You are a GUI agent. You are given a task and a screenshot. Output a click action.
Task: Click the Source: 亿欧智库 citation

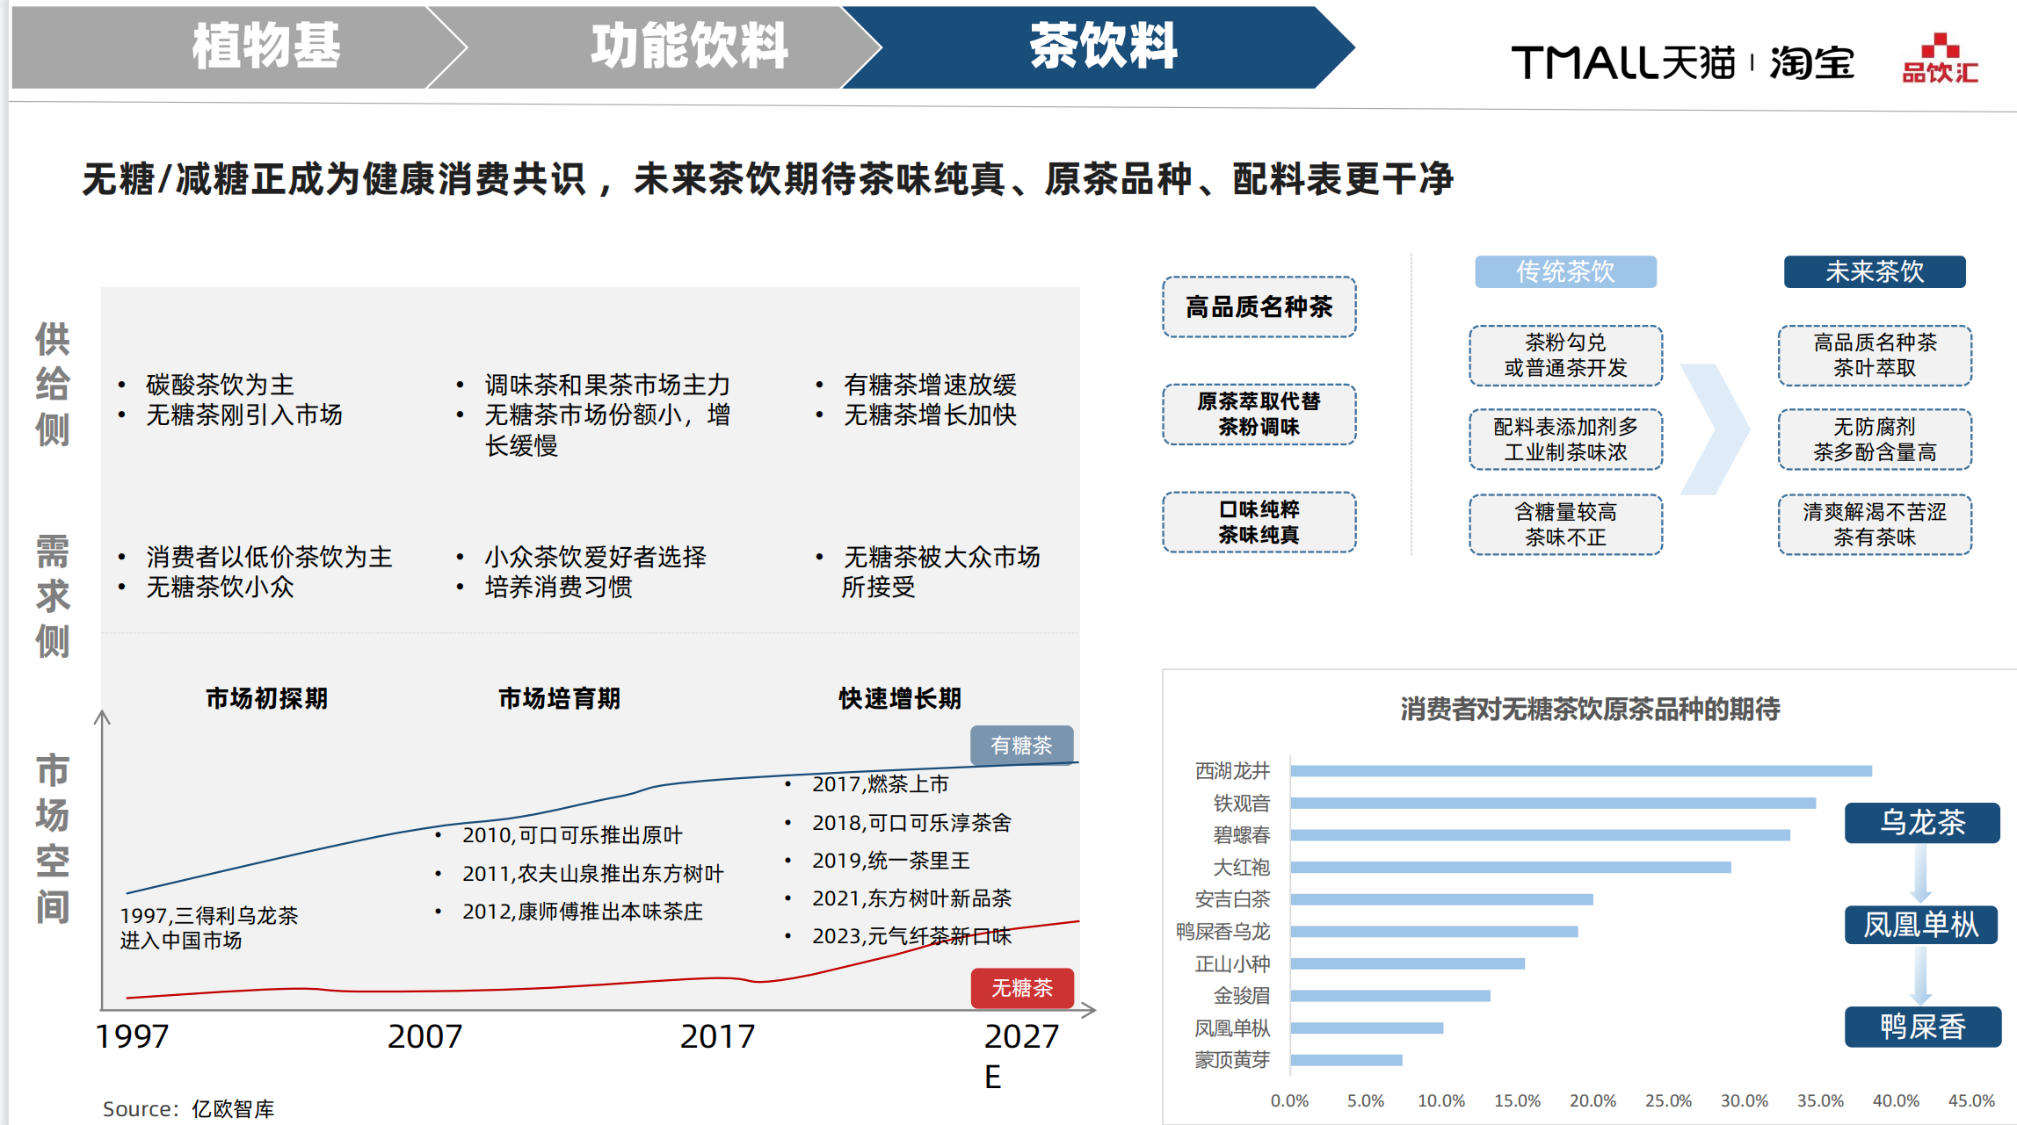tap(188, 1109)
